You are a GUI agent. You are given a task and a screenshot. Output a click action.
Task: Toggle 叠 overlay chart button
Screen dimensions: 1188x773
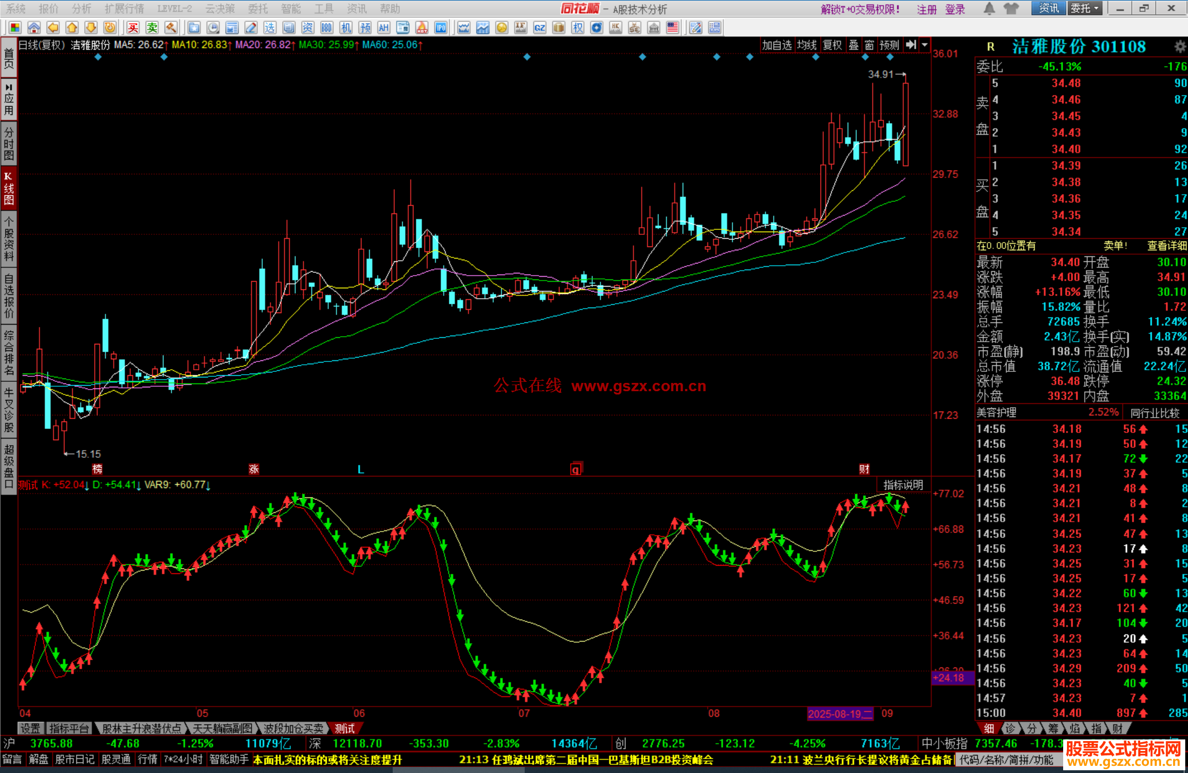(854, 45)
